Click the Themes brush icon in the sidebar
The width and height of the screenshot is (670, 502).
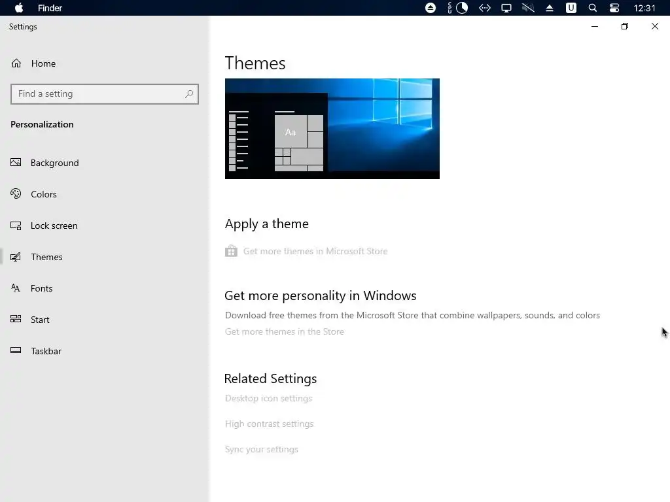(16, 257)
